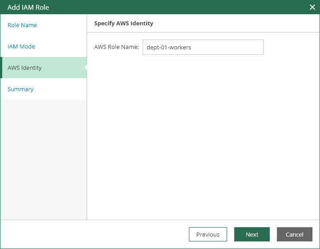
Task: Click the AWS Role Name input field
Action: (x=203, y=47)
